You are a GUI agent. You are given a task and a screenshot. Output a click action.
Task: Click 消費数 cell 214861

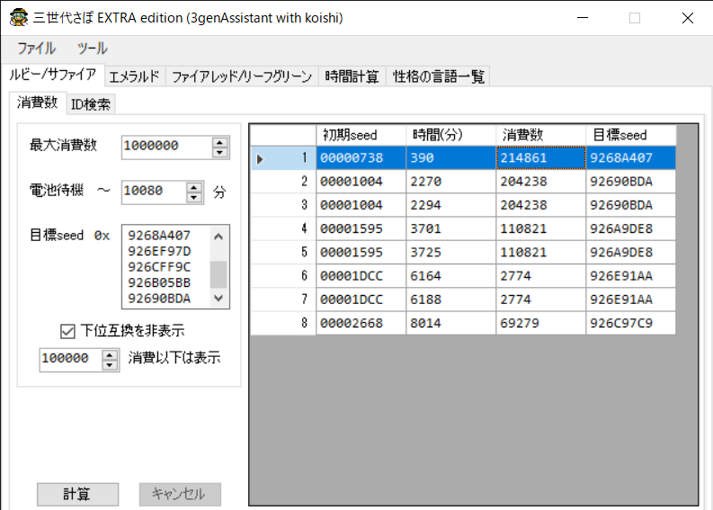point(540,158)
